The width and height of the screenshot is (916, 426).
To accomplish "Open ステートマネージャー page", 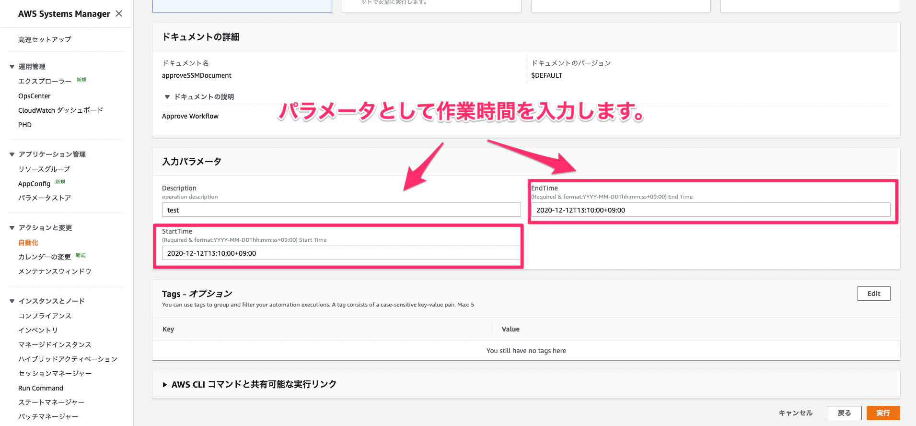I will pyautogui.click(x=51, y=402).
